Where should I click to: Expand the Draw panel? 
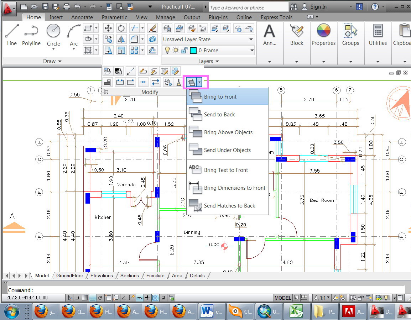[52, 61]
